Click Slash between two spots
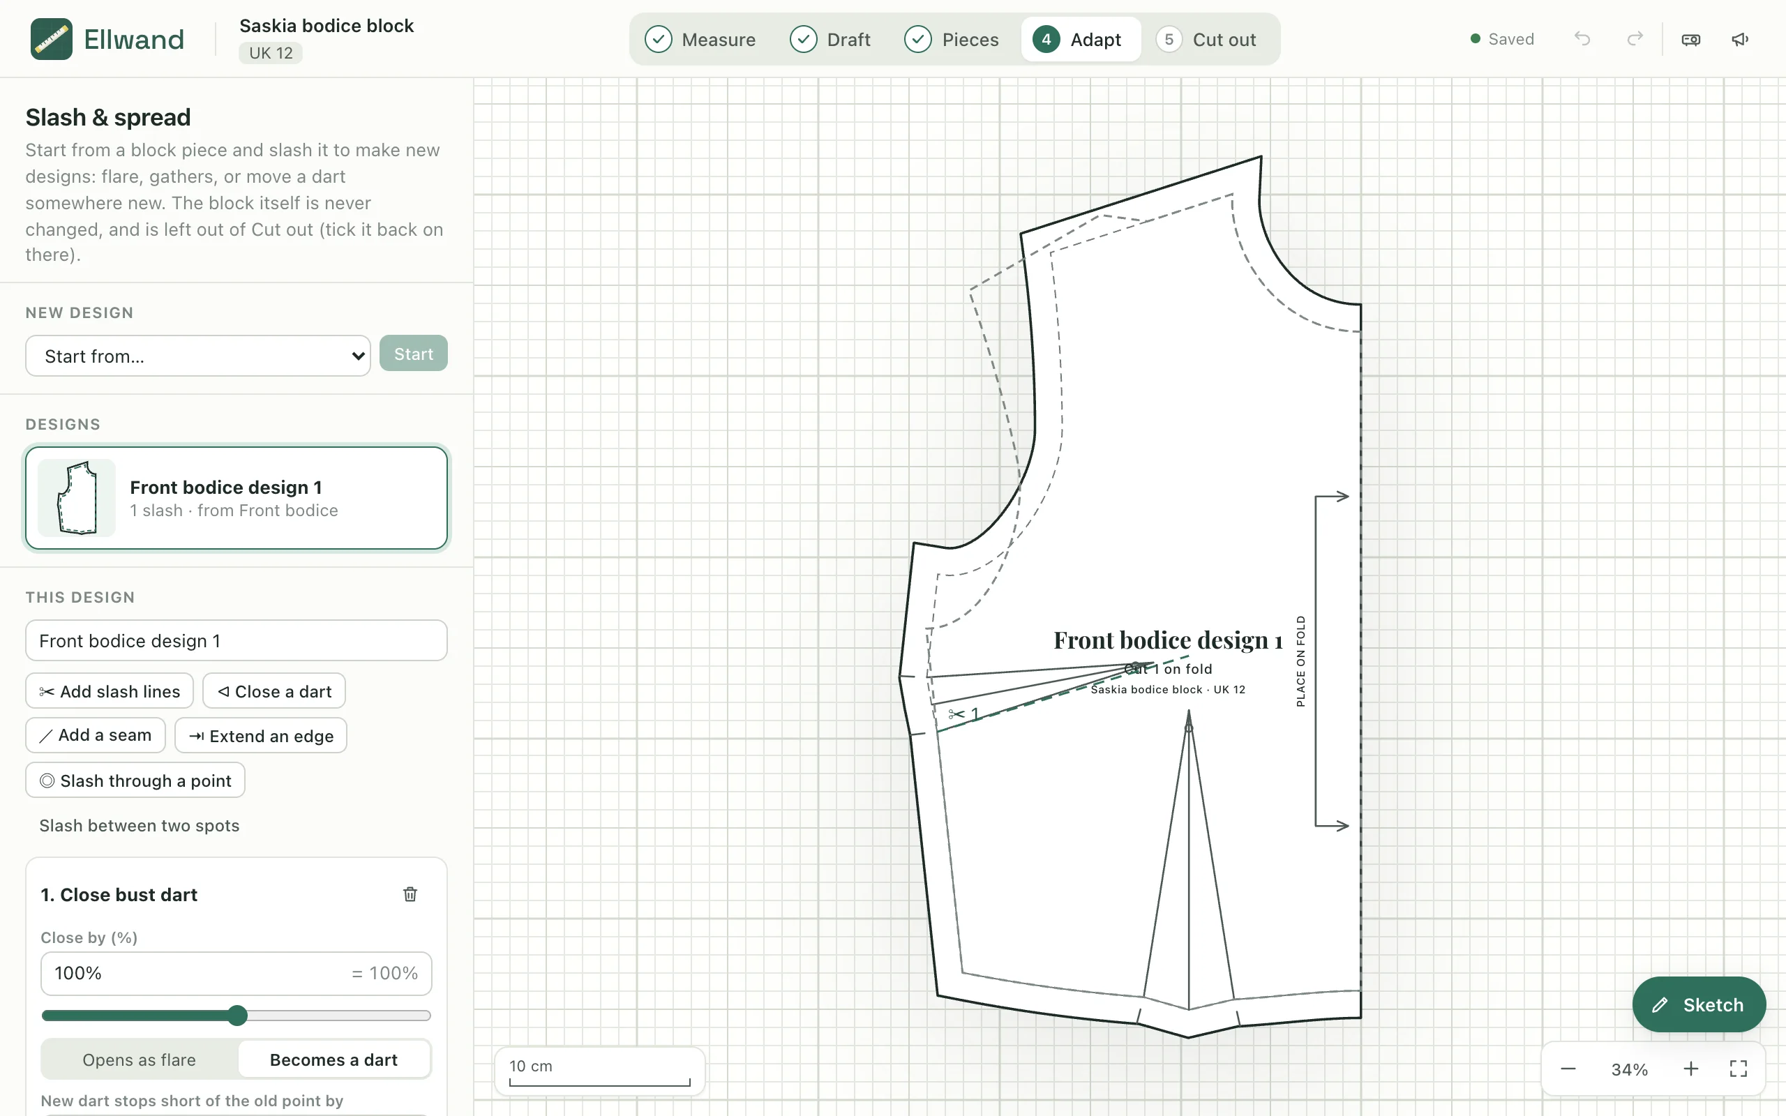Image resolution: width=1786 pixels, height=1116 pixels. [140, 825]
